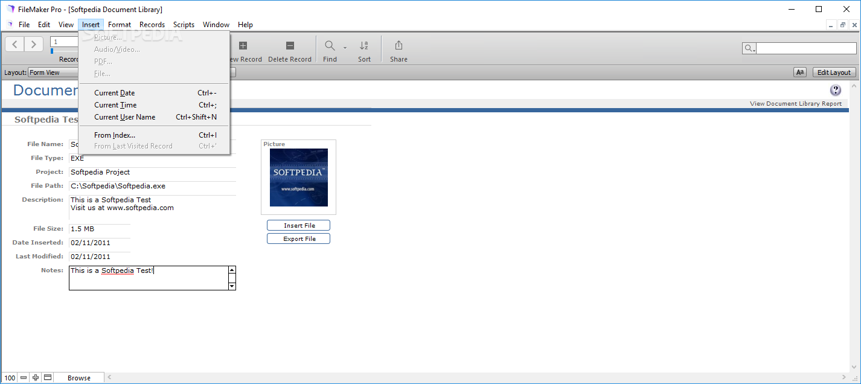This screenshot has height=384, width=861.
Task: Open the View menu
Action: [x=66, y=25]
